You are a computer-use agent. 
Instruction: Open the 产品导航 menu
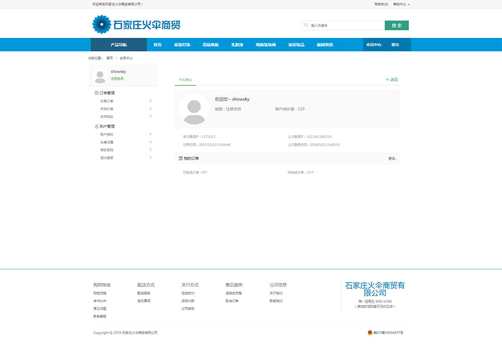[x=118, y=45]
